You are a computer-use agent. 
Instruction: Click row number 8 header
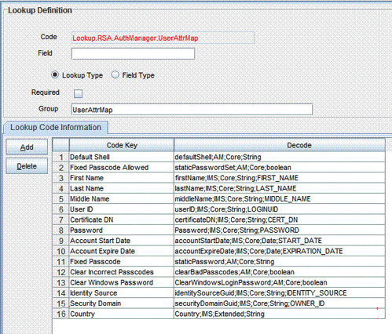tap(60, 230)
